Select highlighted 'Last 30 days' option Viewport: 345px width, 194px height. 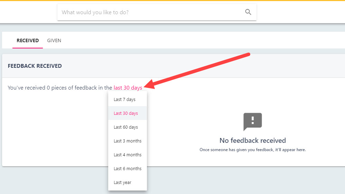coord(128,113)
